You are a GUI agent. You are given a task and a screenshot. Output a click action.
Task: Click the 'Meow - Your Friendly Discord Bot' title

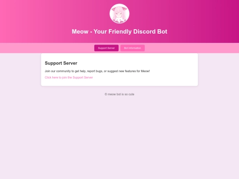[119, 31]
